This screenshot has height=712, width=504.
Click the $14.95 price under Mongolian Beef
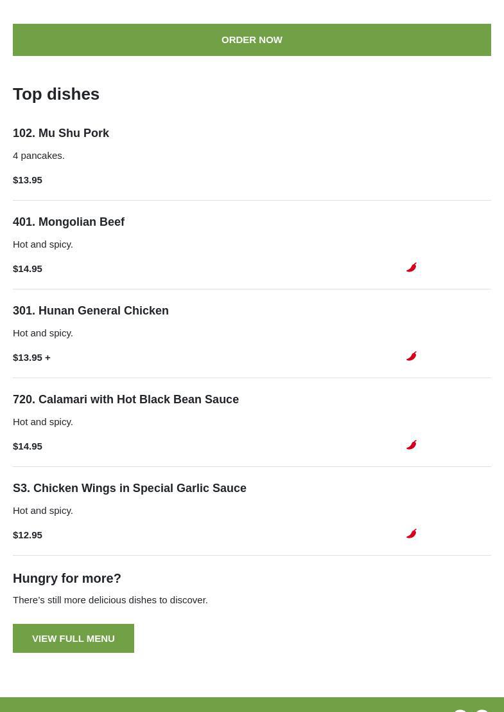coord(28,269)
